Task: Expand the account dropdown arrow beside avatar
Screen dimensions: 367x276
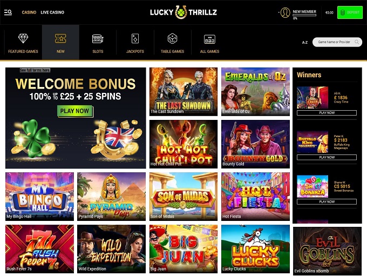Action: pyautogui.click(x=279, y=12)
